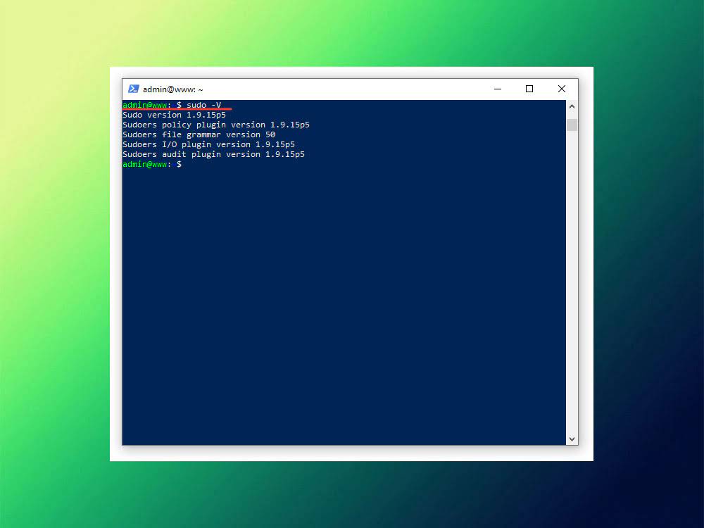Click the vertical scrollbar thumb
This screenshot has width=704, height=528.
coord(572,125)
